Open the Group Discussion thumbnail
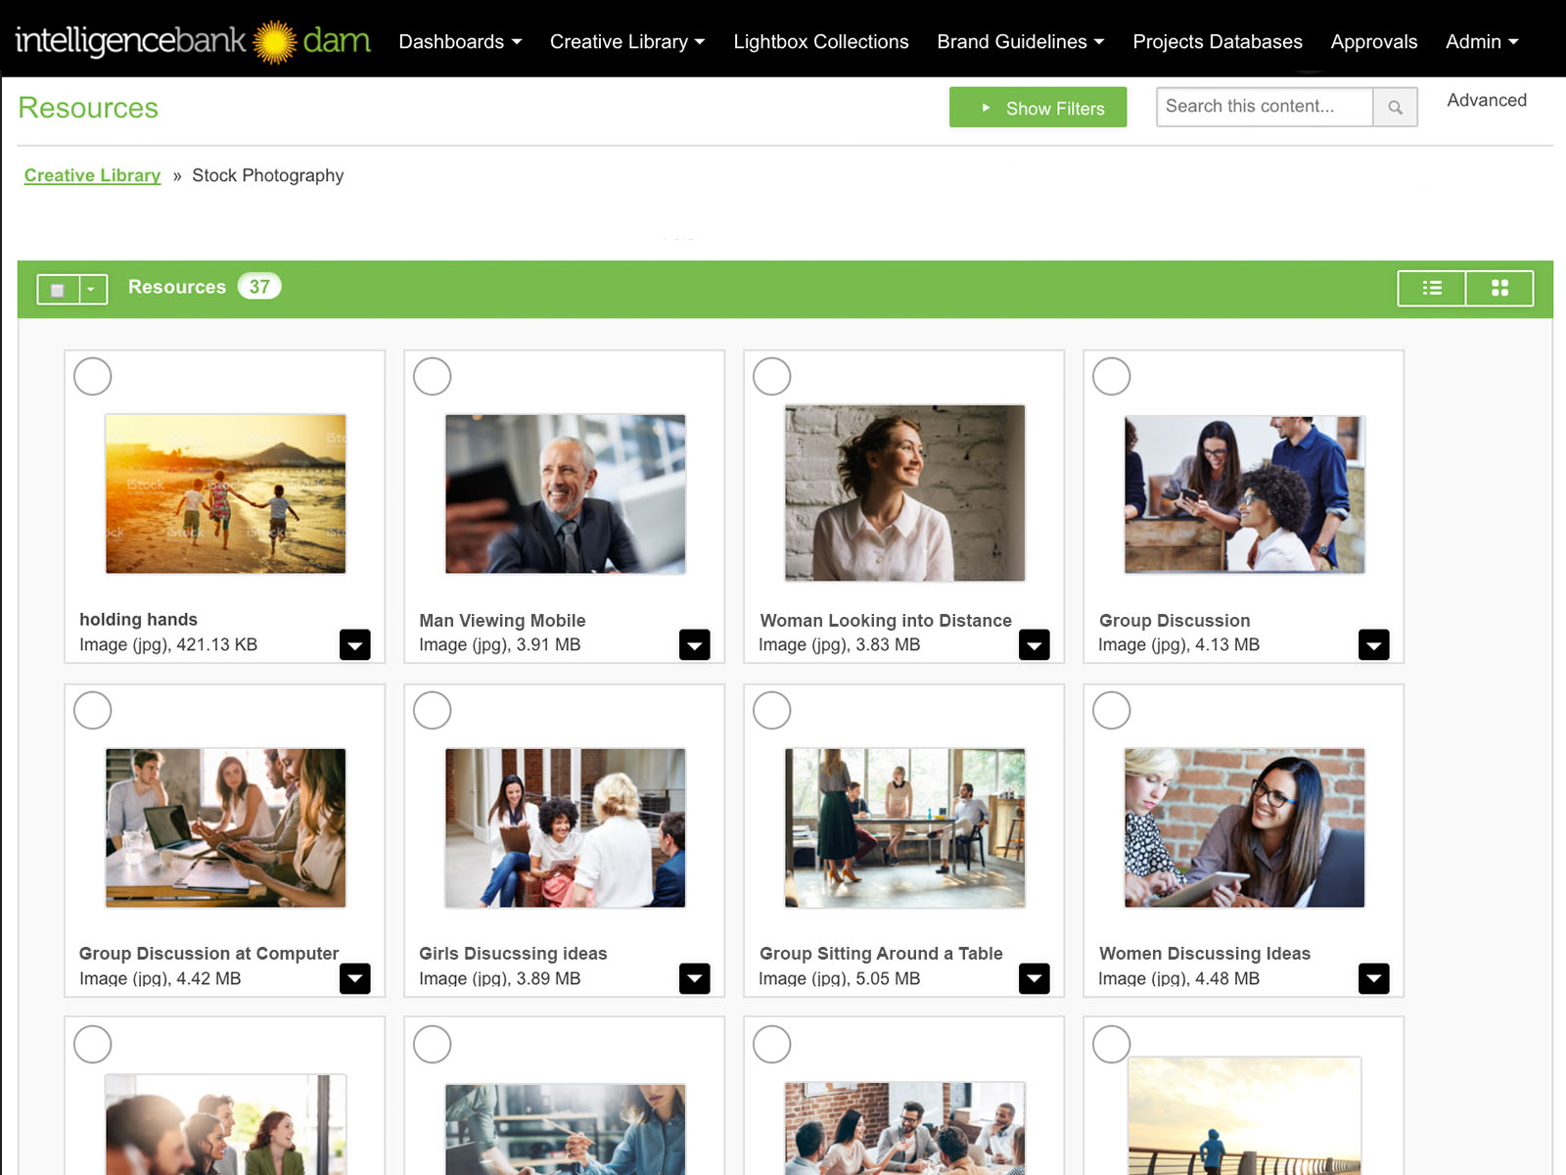 click(1245, 494)
